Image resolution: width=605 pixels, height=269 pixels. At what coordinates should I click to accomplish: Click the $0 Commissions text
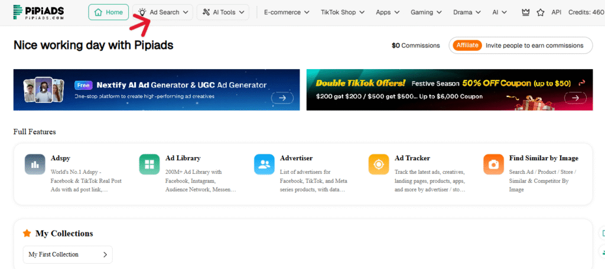tap(415, 46)
